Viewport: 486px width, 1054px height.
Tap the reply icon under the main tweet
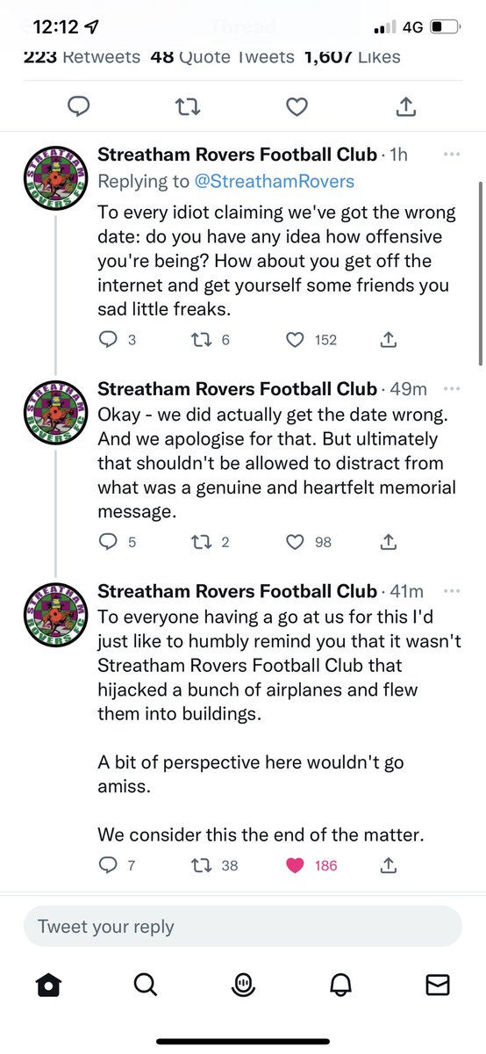(x=81, y=107)
